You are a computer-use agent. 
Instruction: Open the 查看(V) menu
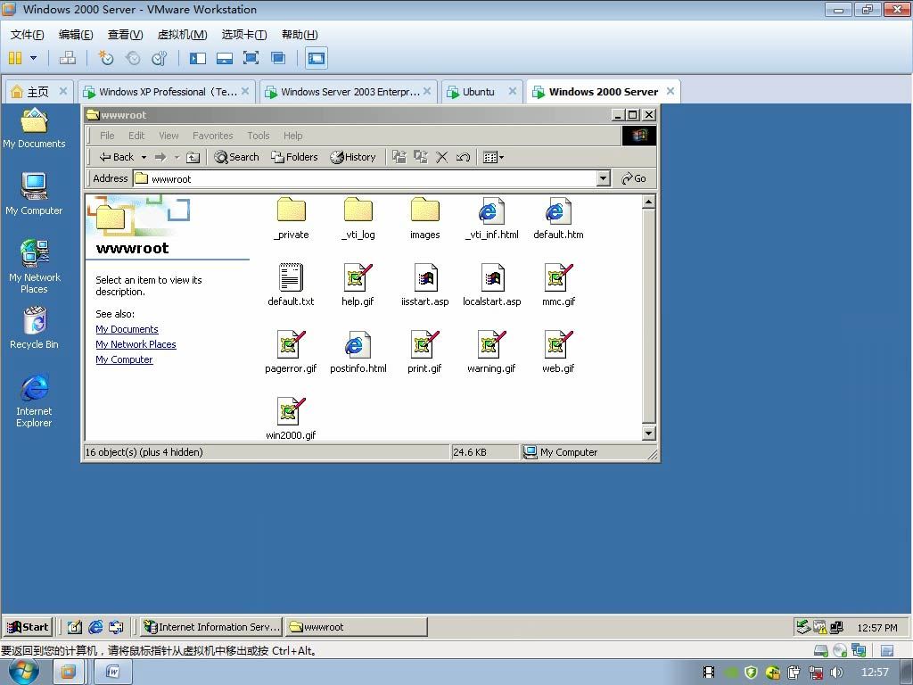[x=125, y=35]
